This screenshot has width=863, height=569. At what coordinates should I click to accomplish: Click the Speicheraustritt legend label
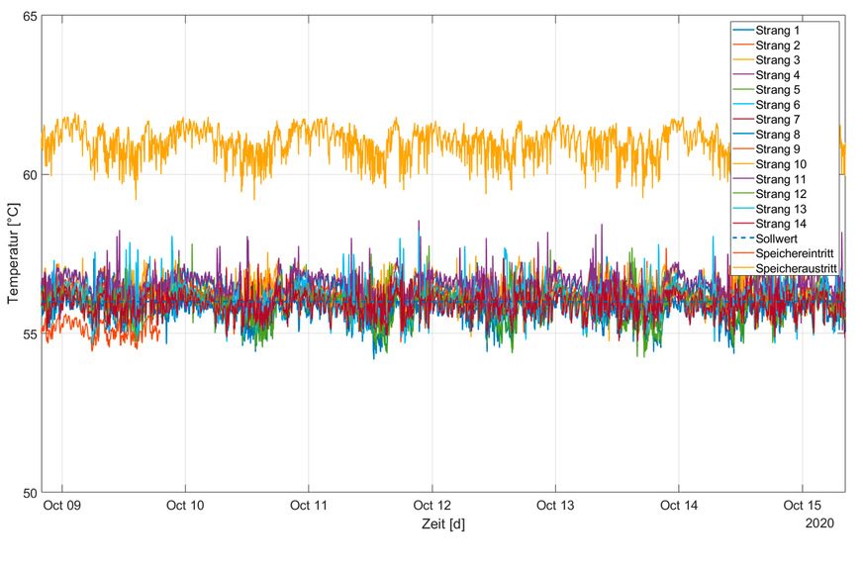[796, 268]
